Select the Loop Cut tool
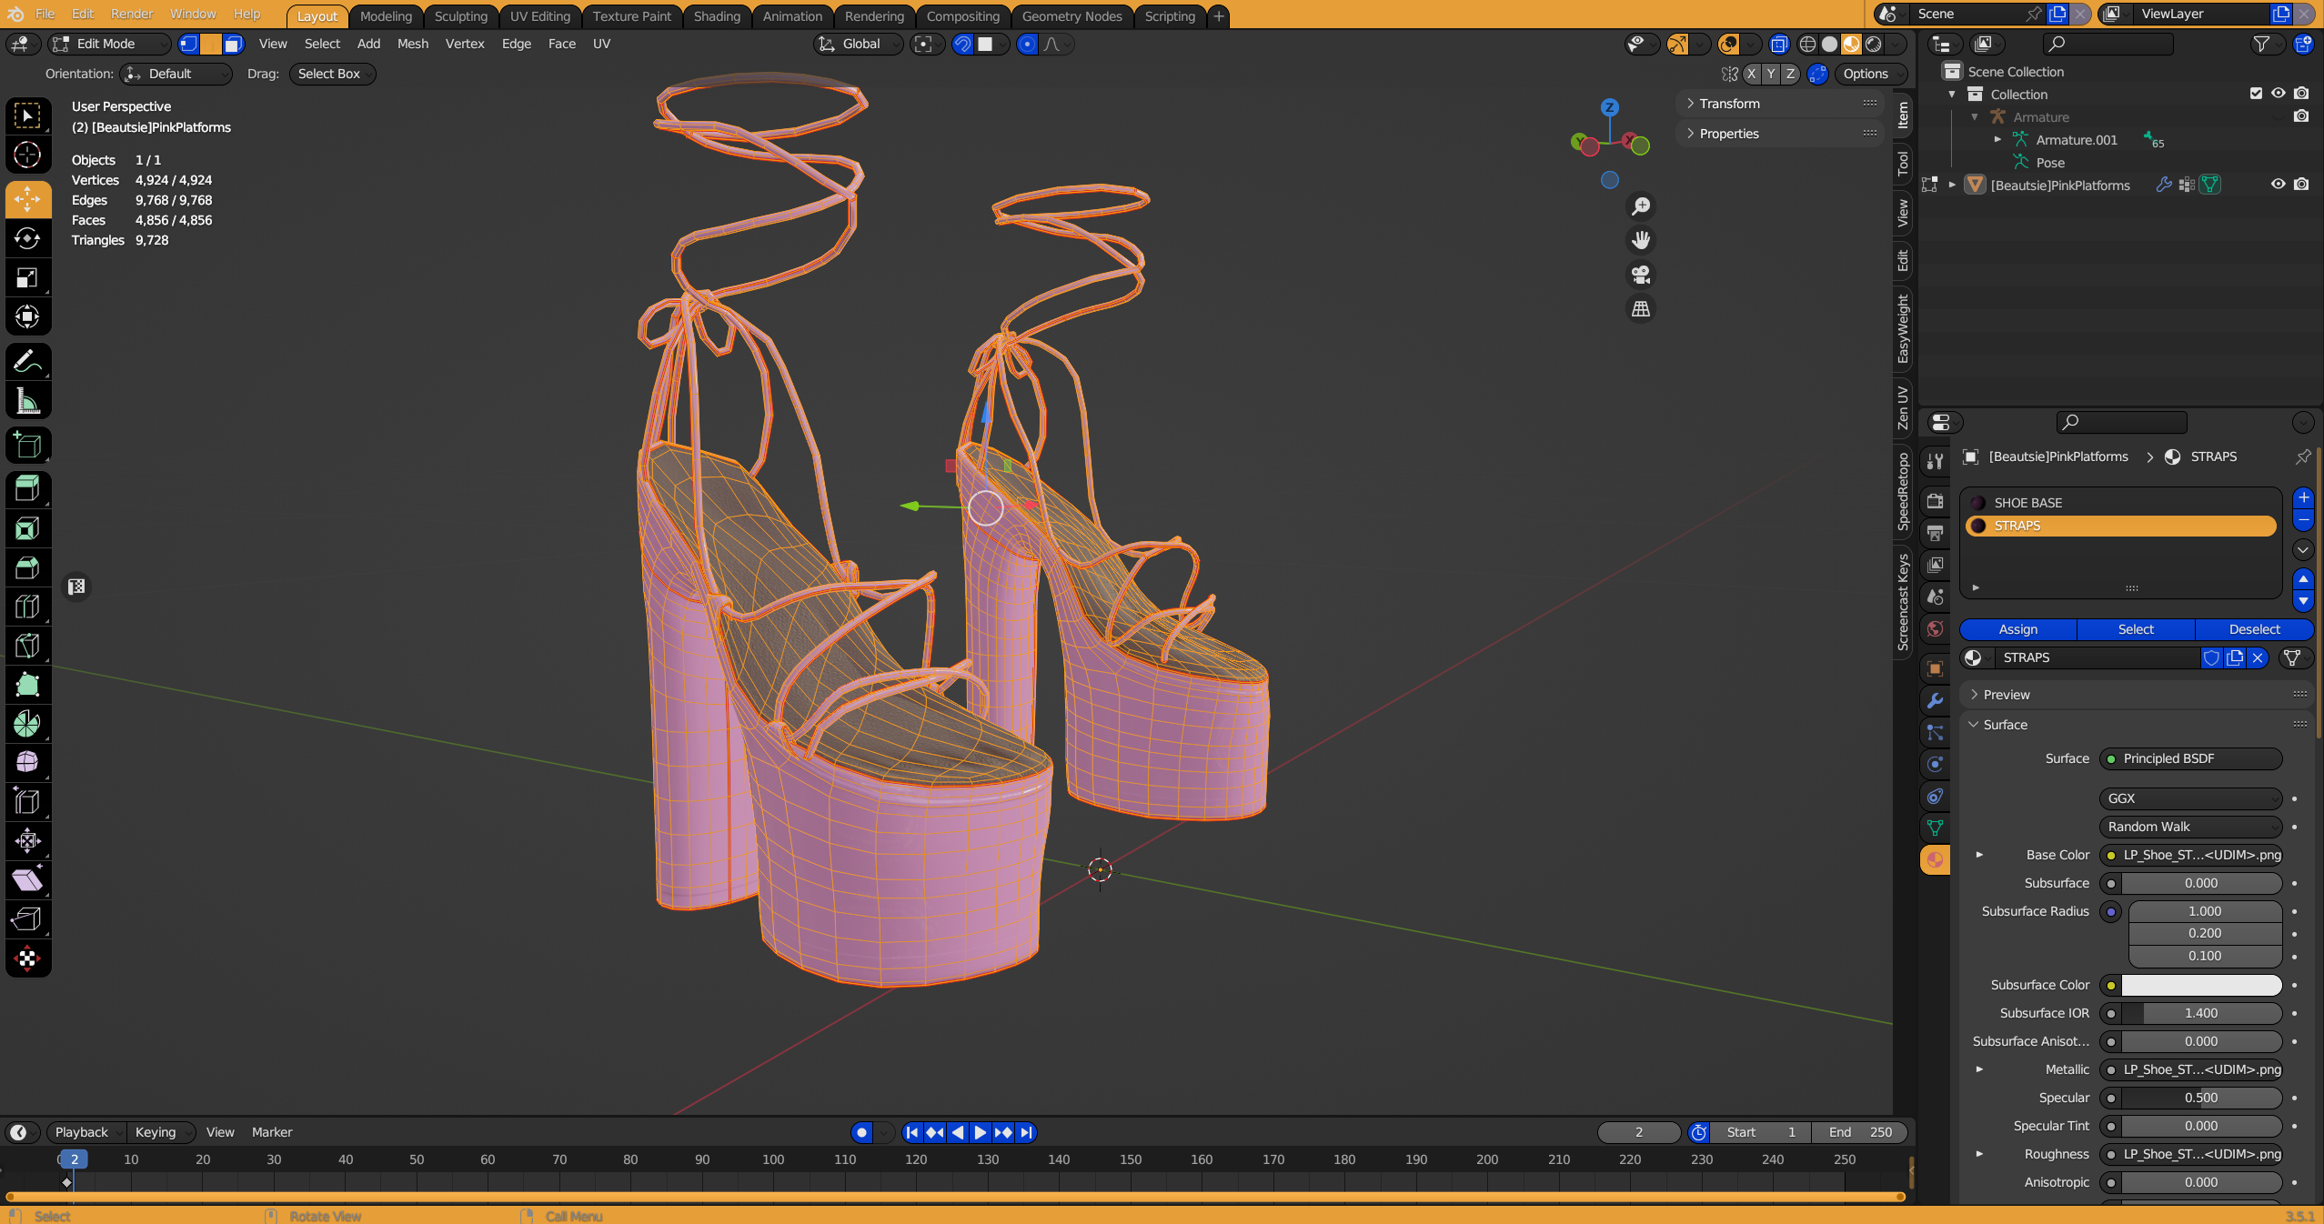Image resolution: width=2324 pixels, height=1224 pixels. coord(27,607)
